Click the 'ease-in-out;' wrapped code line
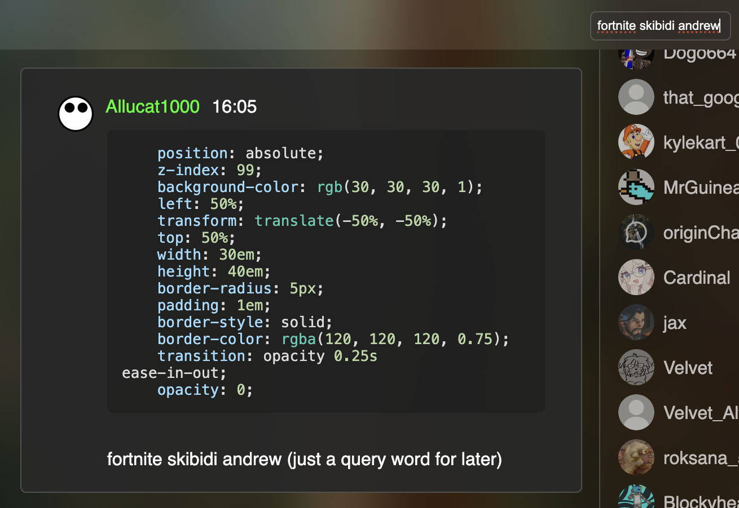Screen dimensions: 739x508 174,373
